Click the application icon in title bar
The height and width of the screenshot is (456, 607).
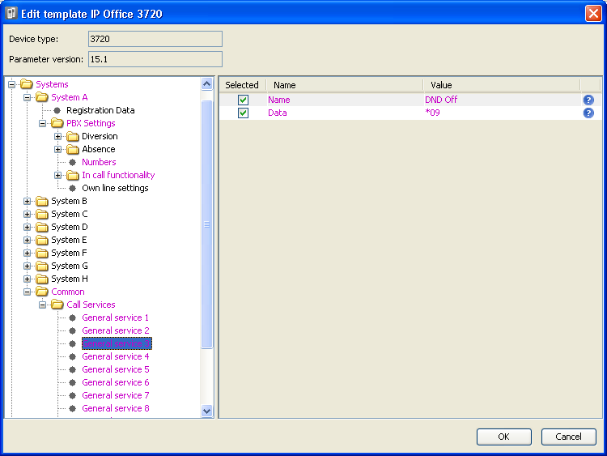pyautogui.click(x=11, y=13)
